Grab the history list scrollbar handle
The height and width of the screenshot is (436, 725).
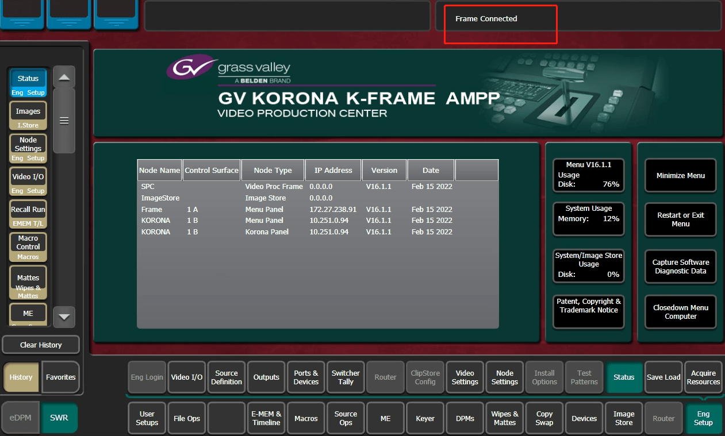click(x=64, y=121)
